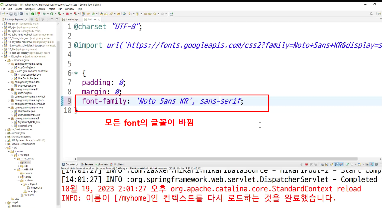Collapse the com.gdu.myhome.config package
Screen dimensions: 382x208
click(9, 64)
